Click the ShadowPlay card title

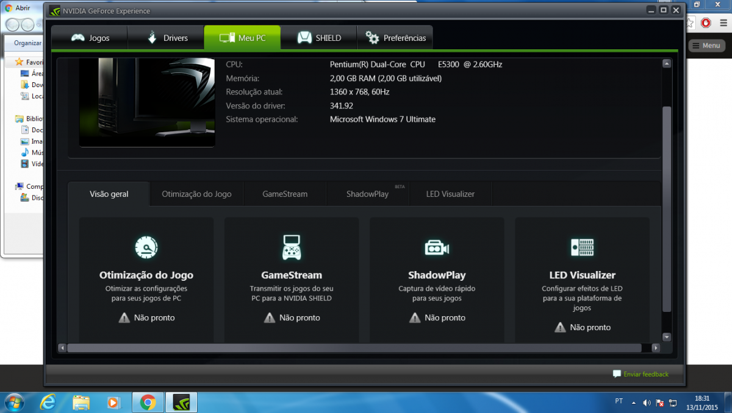(x=437, y=275)
